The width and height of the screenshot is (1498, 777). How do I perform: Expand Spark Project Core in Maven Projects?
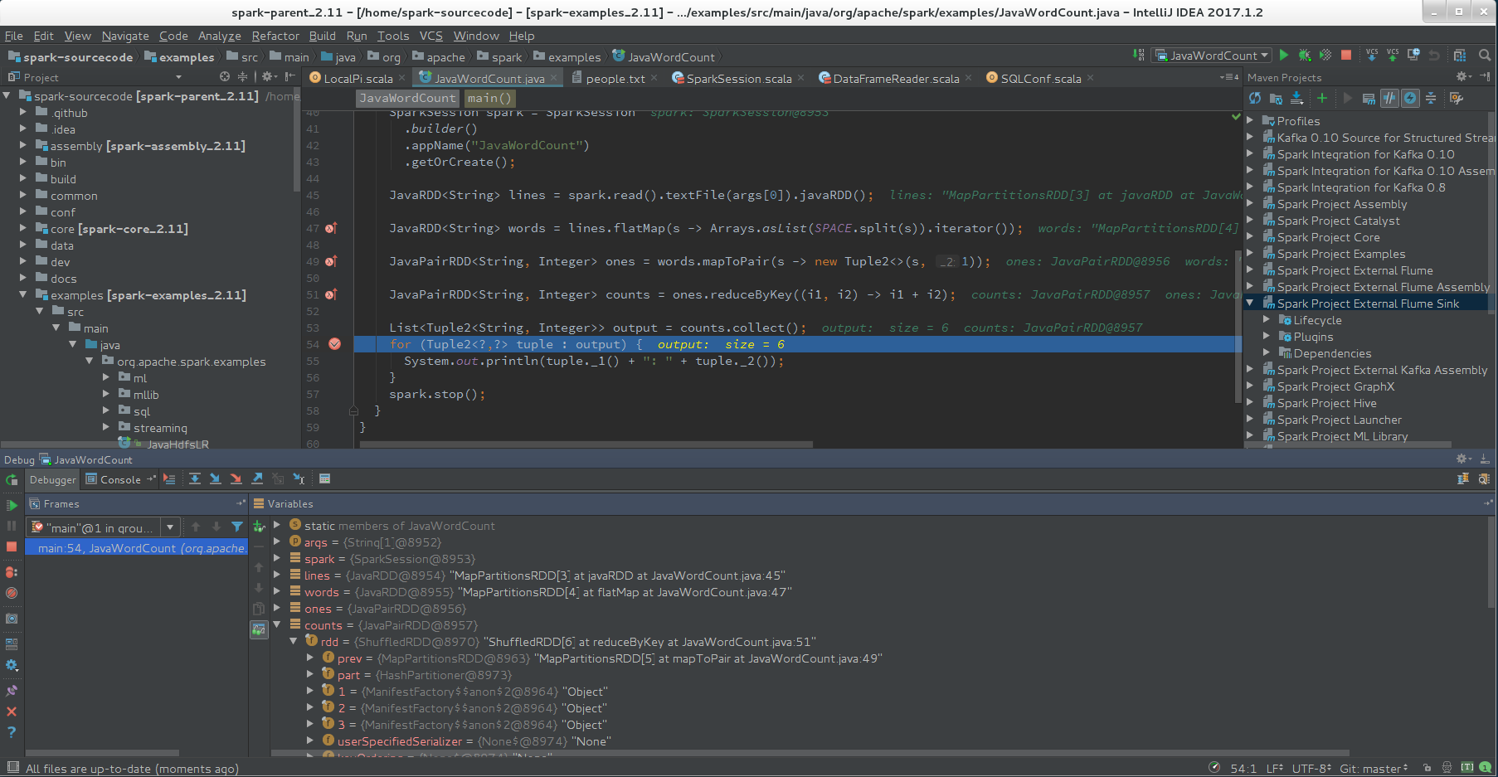(x=1250, y=237)
